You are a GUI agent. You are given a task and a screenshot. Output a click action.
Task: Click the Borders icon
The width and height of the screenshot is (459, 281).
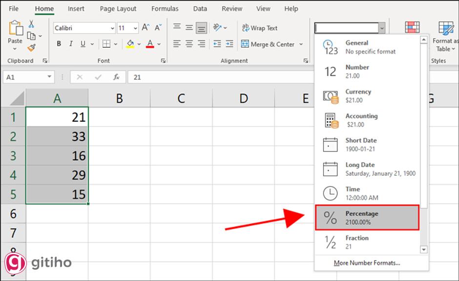tap(106, 44)
